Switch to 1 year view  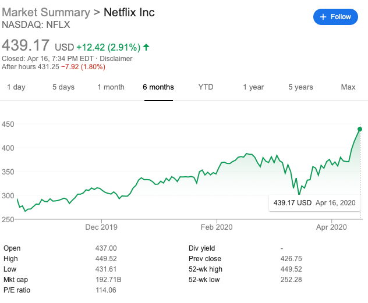253,87
